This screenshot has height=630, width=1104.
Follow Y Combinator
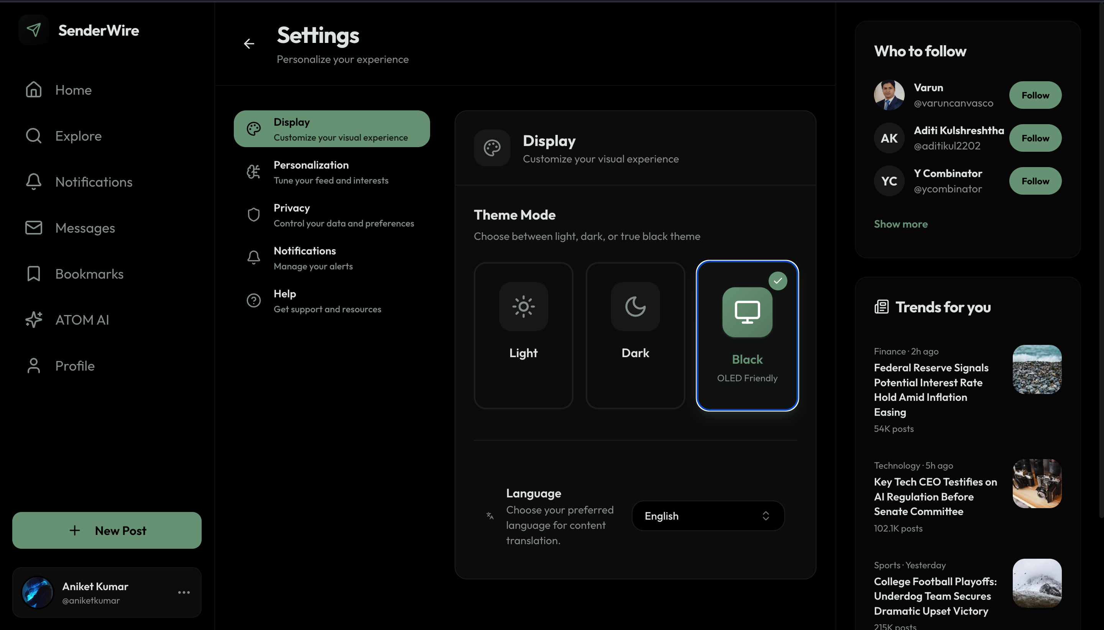(1034, 180)
